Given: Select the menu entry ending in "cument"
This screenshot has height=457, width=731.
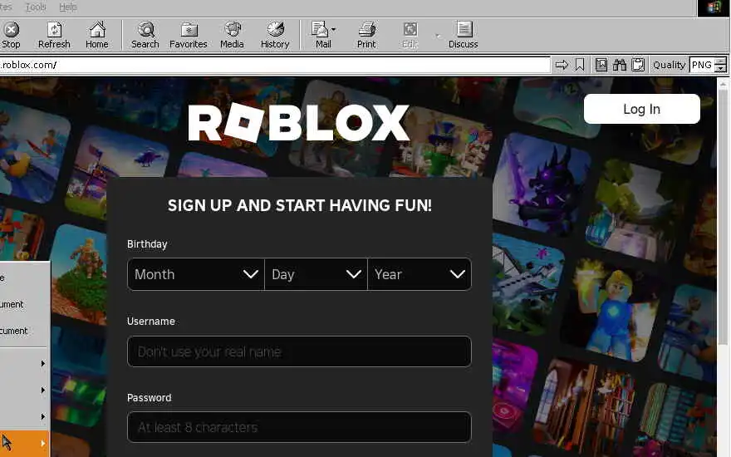Looking at the screenshot, I should (x=24, y=331).
